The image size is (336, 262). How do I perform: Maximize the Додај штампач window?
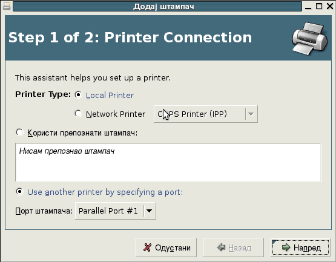(319, 6)
